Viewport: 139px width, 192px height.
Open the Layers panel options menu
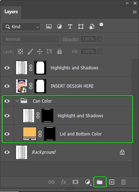pos(135,12)
